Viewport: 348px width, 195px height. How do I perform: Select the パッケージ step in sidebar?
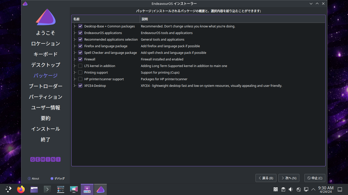coord(46,76)
